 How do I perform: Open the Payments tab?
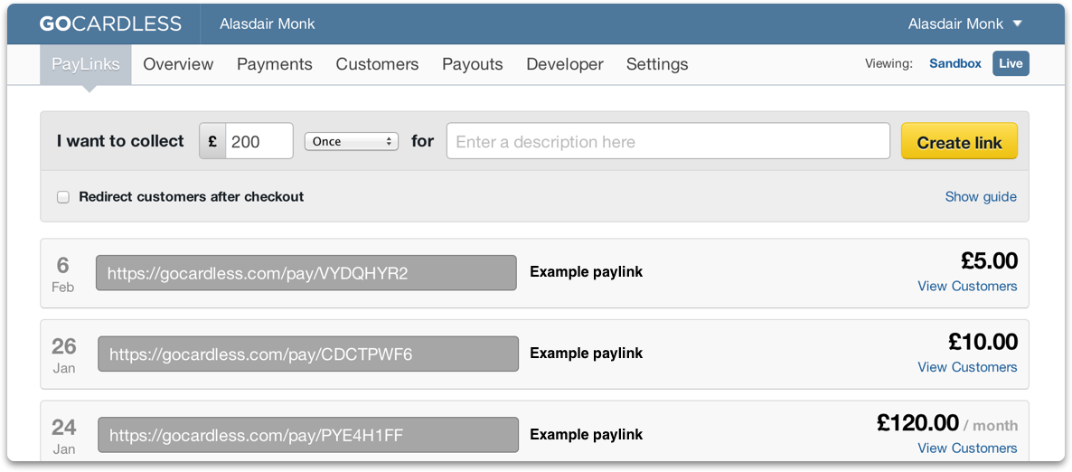point(274,64)
